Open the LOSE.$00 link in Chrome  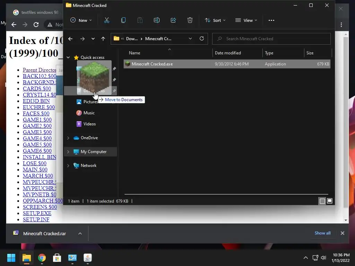tap(35, 163)
